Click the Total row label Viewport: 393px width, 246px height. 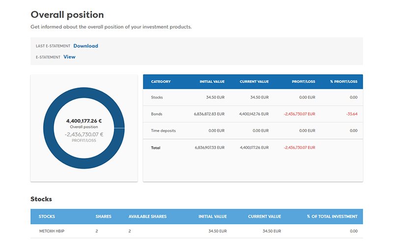156,148
